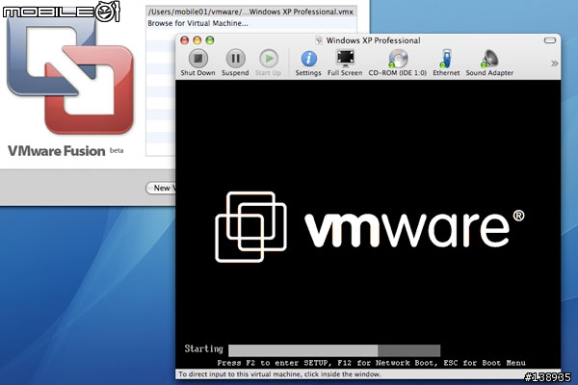
Task: Suspend the Windows XP virtual machine
Action: (x=235, y=58)
